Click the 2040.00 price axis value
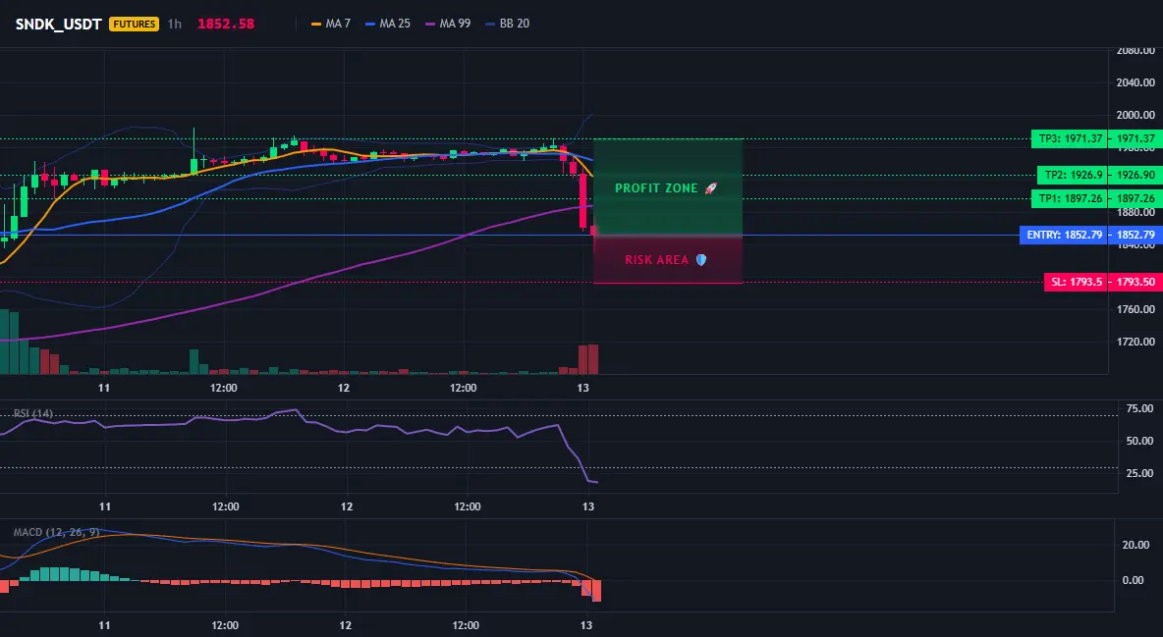This screenshot has width=1163, height=637. [x=1135, y=82]
